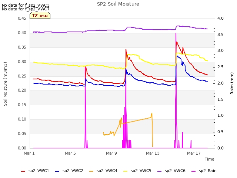Toggle the sp2_VWC6 legend entry
This screenshot has width=237, height=178.
pos(171,171)
